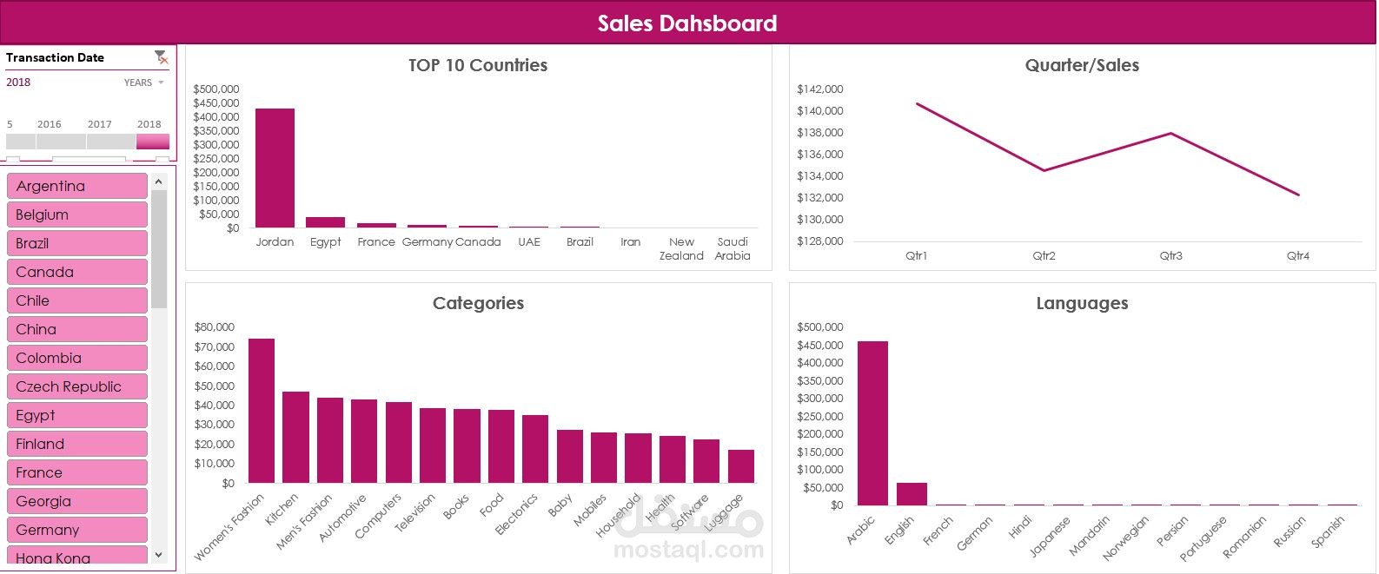This screenshot has height=574, width=1379.
Task: Select Germany in the country slicer
Action: click(x=76, y=530)
